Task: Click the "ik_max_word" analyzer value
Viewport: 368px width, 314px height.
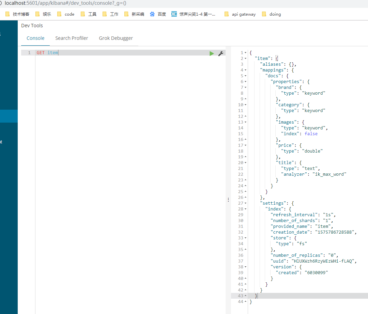Action: pyautogui.click(x=329, y=174)
